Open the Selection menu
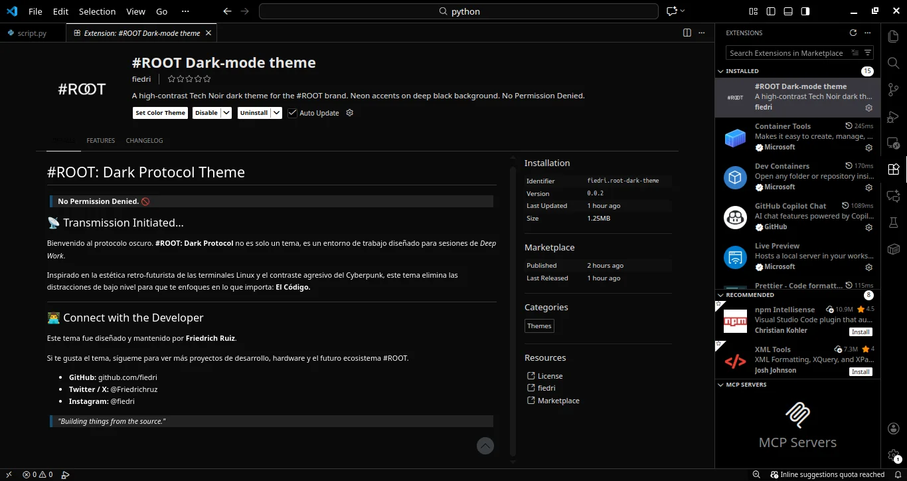The height and width of the screenshot is (481, 907). point(97,11)
